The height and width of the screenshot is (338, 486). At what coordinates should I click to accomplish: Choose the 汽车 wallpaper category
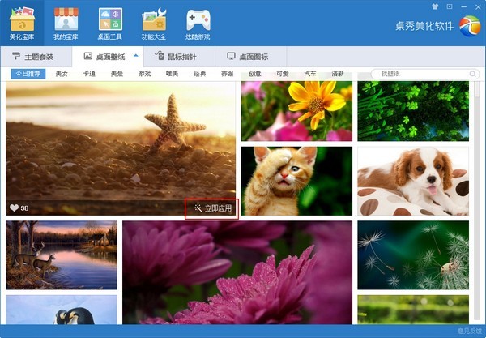(x=310, y=74)
